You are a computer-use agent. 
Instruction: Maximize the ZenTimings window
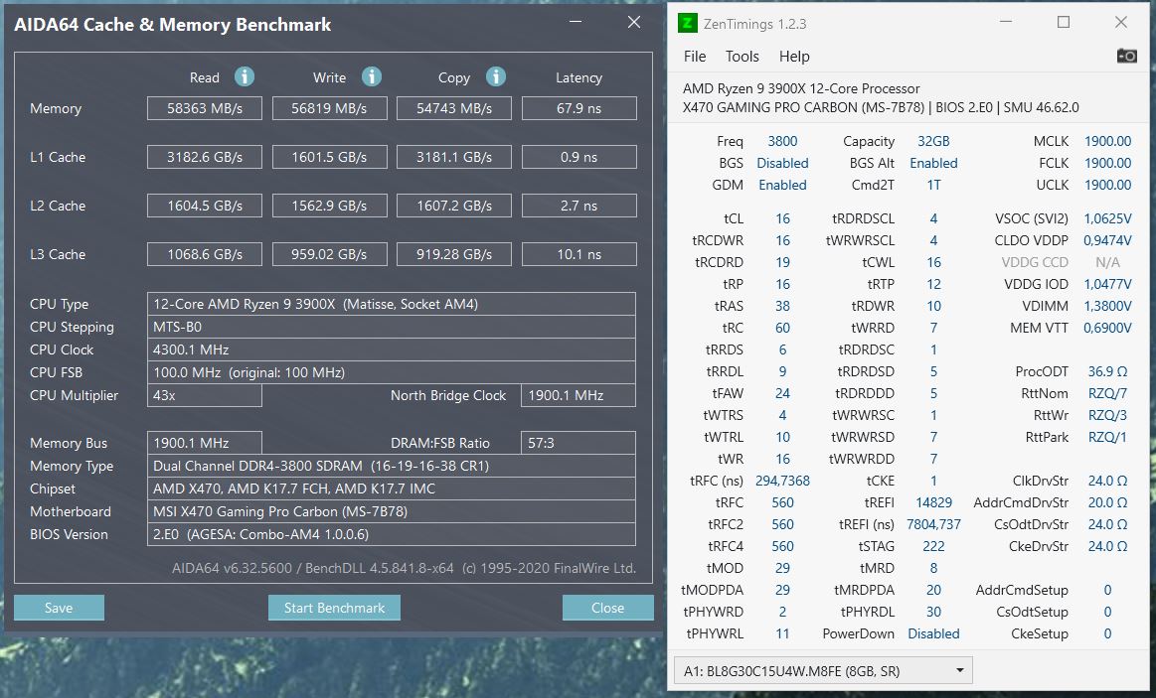1064,22
